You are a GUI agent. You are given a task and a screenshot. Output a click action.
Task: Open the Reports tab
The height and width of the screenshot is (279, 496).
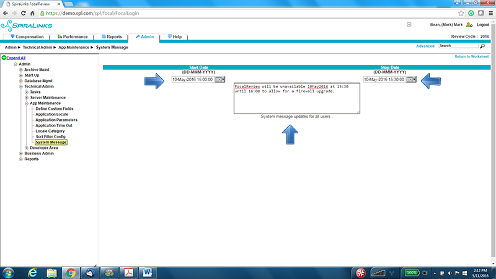point(112,37)
